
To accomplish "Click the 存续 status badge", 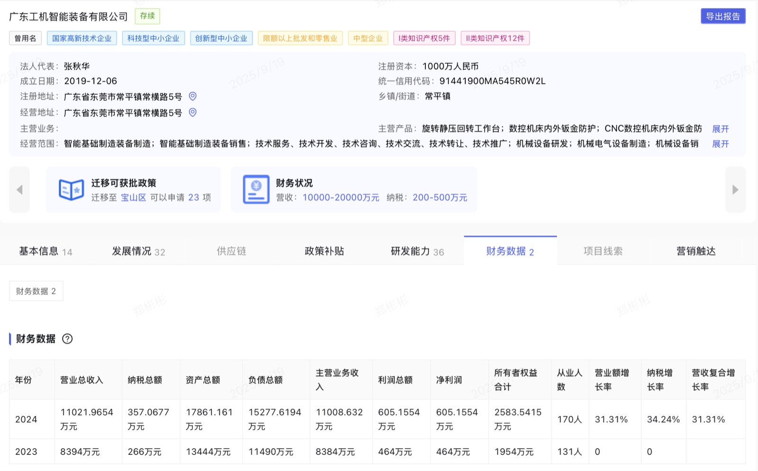I will point(147,16).
